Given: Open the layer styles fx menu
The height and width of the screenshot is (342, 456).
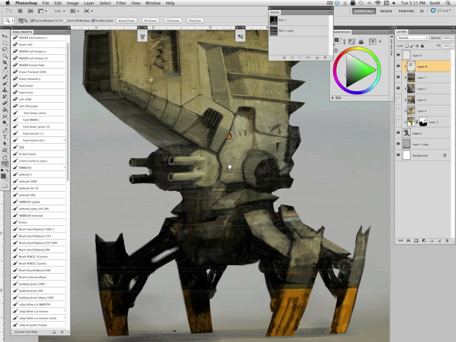Looking at the screenshot, I should pyautogui.click(x=408, y=241).
